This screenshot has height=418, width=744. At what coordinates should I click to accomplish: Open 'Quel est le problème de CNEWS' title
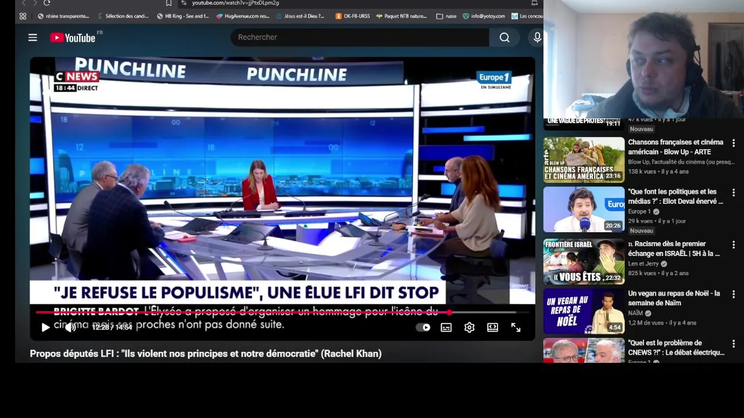click(x=676, y=348)
